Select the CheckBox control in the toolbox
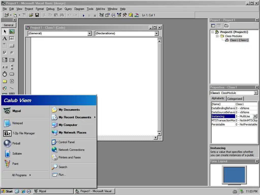 5,53
